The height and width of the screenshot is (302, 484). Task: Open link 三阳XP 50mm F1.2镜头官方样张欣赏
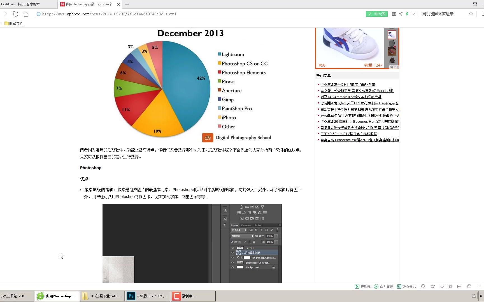click(x=349, y=134)
